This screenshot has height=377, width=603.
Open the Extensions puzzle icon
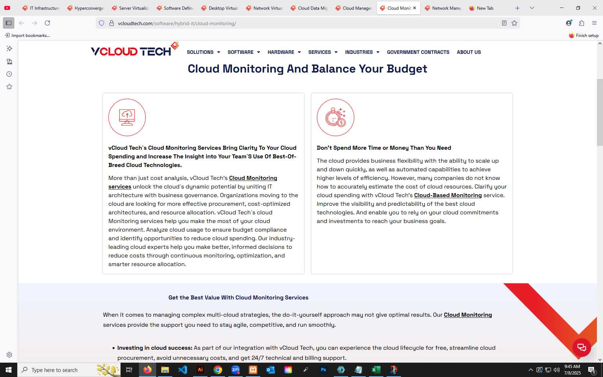pyautogui.click(x=582, y=23)
